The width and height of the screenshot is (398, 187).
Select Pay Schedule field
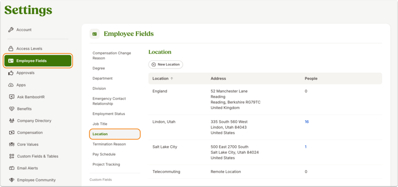click(104, 155)
